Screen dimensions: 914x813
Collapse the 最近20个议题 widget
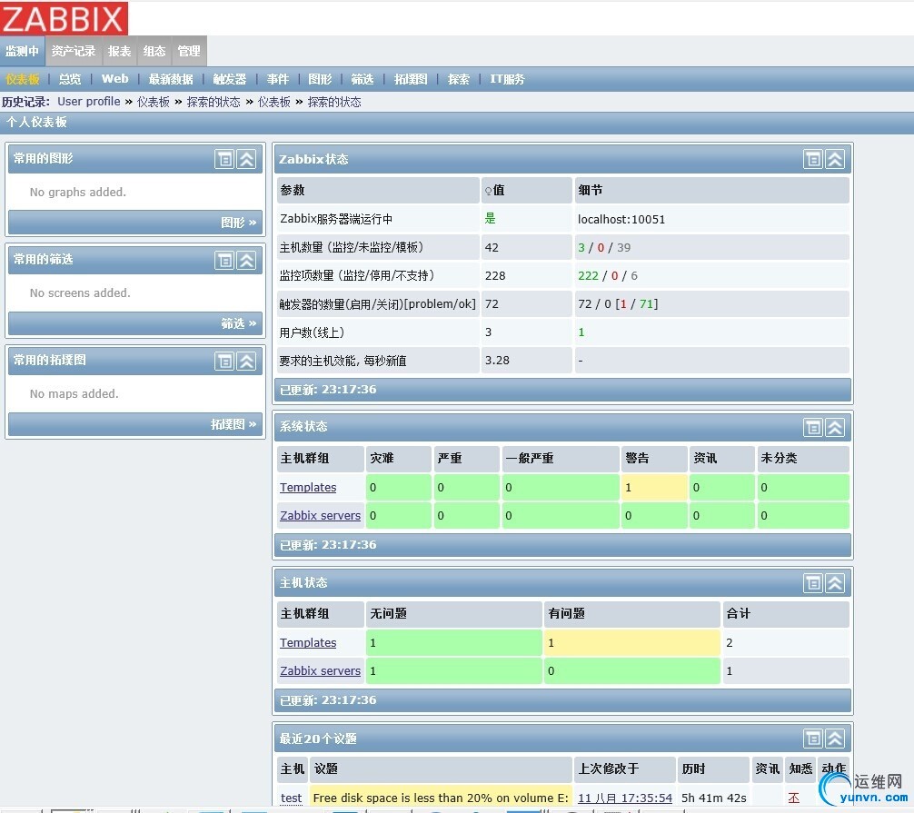click(x=835, y=739)
